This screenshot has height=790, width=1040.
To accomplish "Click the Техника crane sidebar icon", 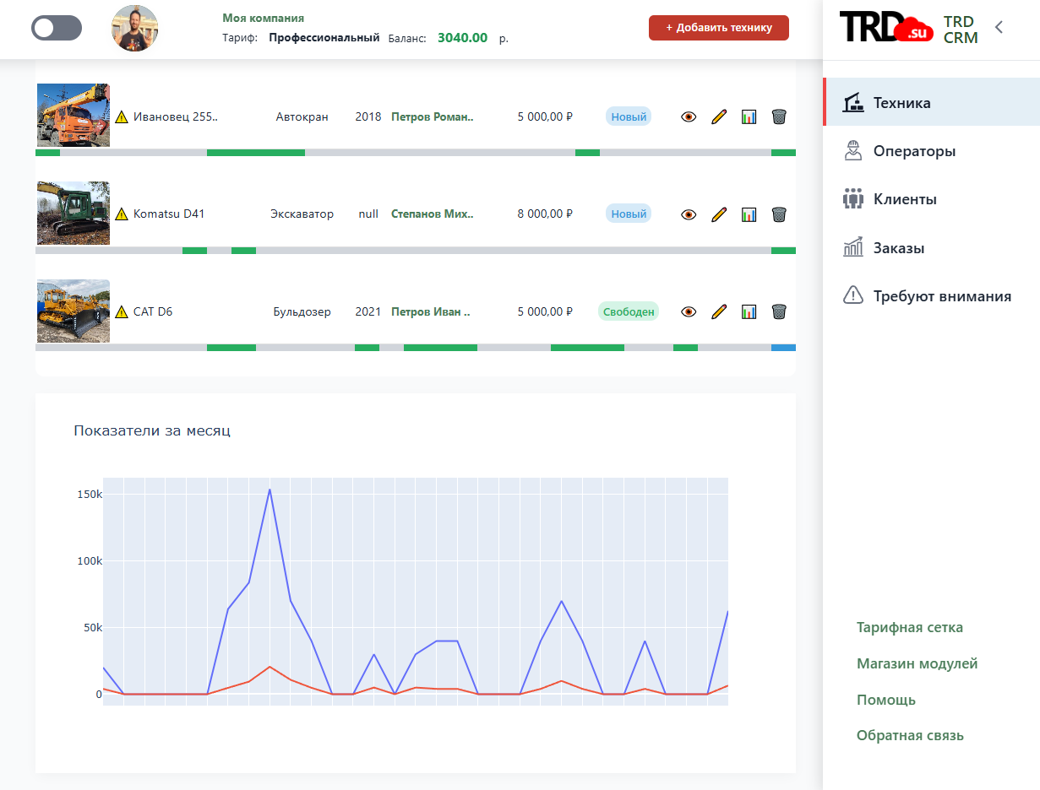I will pyautogui.click(x=853, y=103).
